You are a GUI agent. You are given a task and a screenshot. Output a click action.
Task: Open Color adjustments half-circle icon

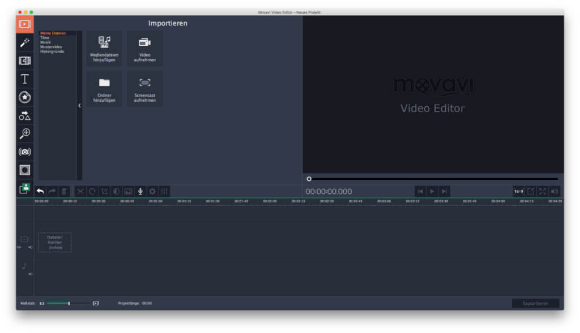(x=116, y=191)
